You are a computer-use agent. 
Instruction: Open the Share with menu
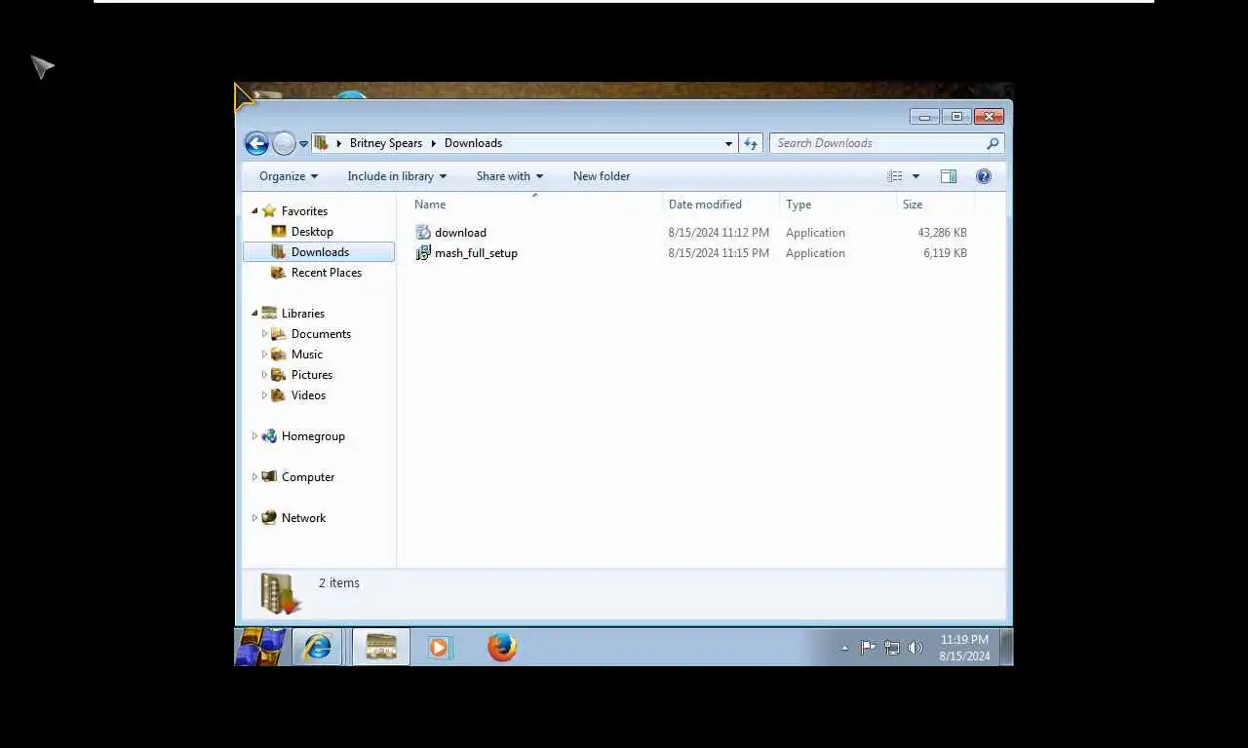pyautogui.click(x=510, y=176)
